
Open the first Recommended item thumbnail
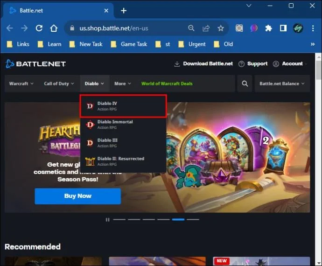click(53, 261)
